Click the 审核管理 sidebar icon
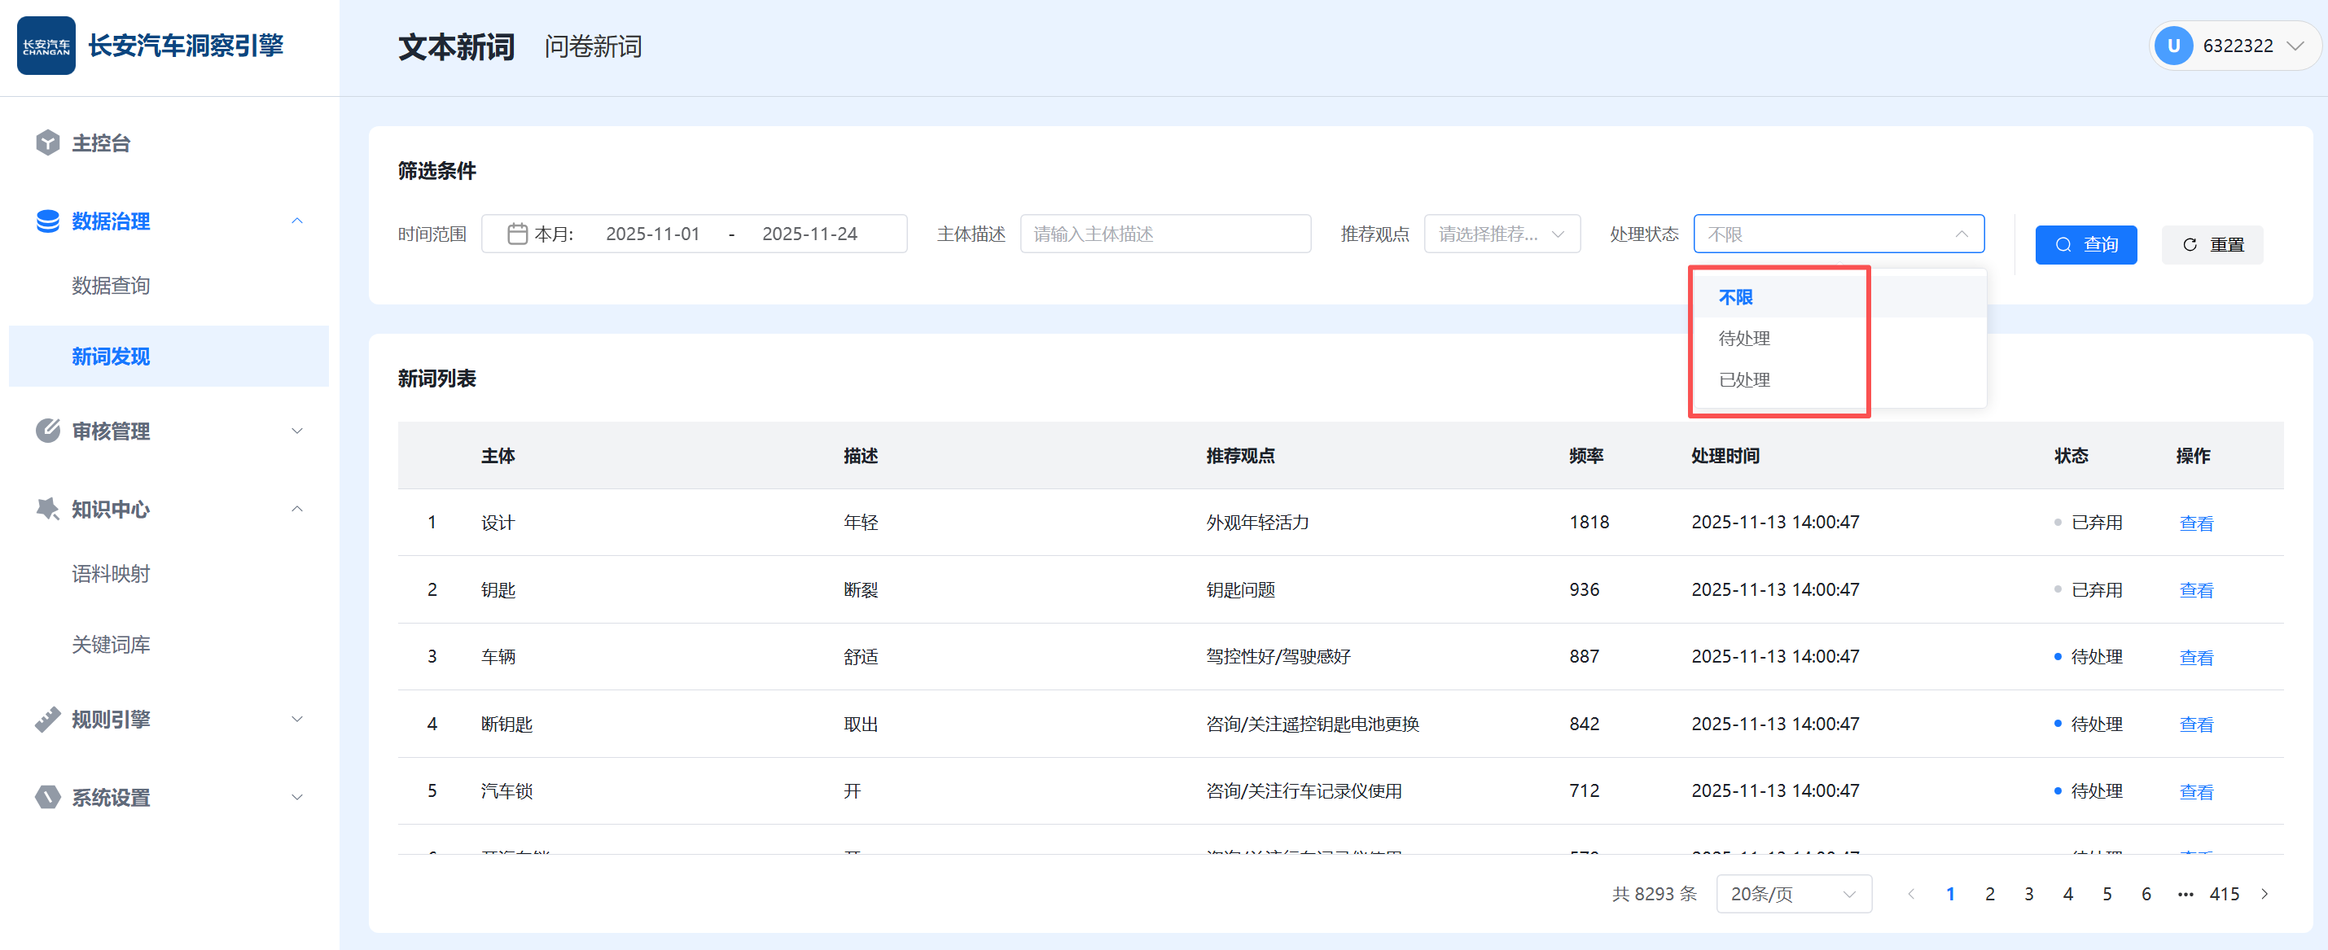Viewport: 2328px width, 950px height. coord(47,431)
